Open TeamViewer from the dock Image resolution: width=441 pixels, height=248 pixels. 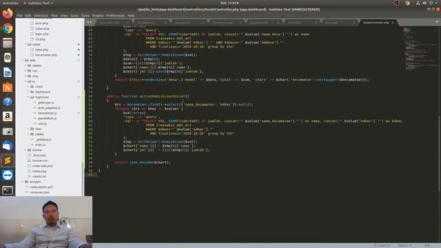pyautogui.click(x=8, y=175)
